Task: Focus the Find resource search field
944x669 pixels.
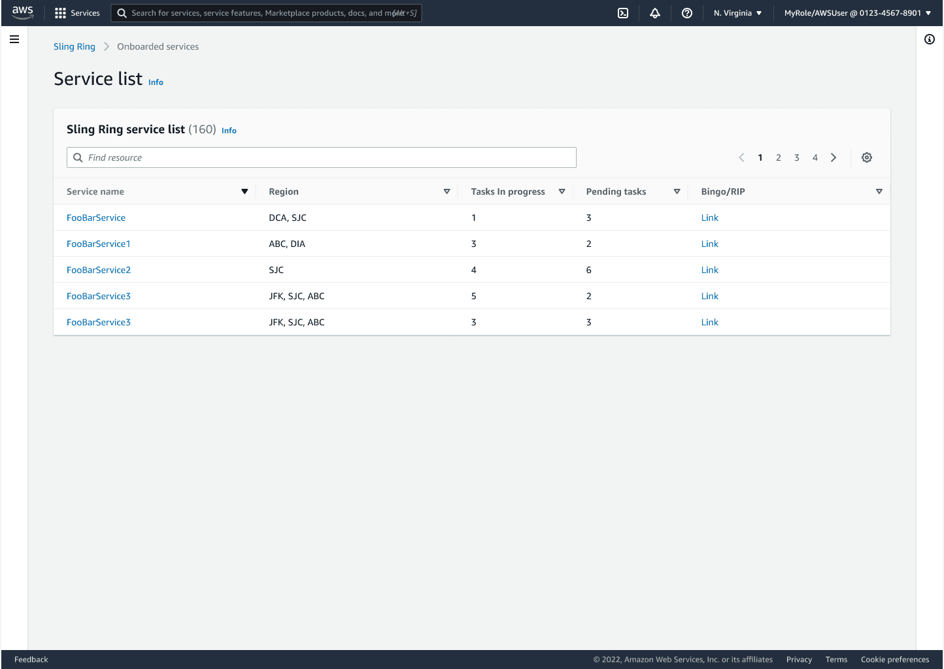Action: [x=322, y=157]
